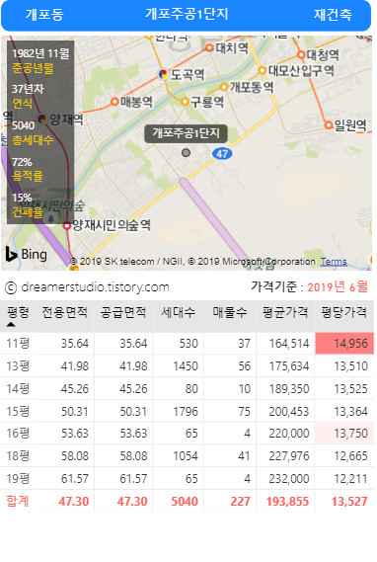Click the 대청역 station marker
The height and width of the screenshot is (562, 377).
301,55
